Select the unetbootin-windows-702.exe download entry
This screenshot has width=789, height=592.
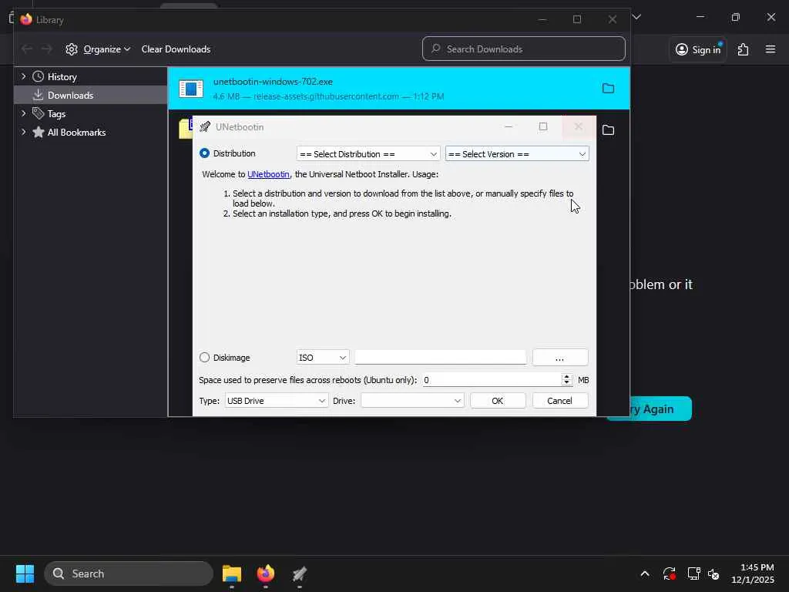click(398, 89)
